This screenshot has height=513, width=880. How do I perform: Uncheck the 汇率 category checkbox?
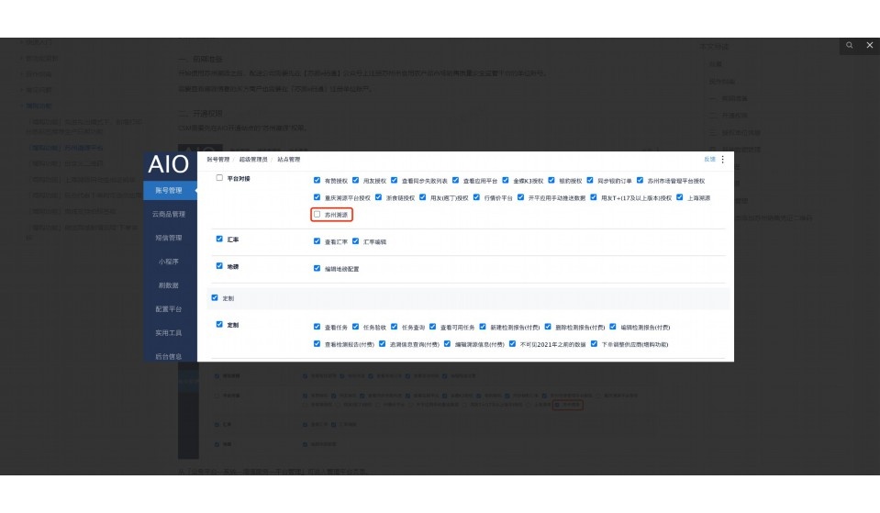pos(219,240)
